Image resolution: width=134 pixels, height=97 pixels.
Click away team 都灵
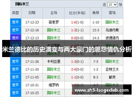(x=112, y=77)
